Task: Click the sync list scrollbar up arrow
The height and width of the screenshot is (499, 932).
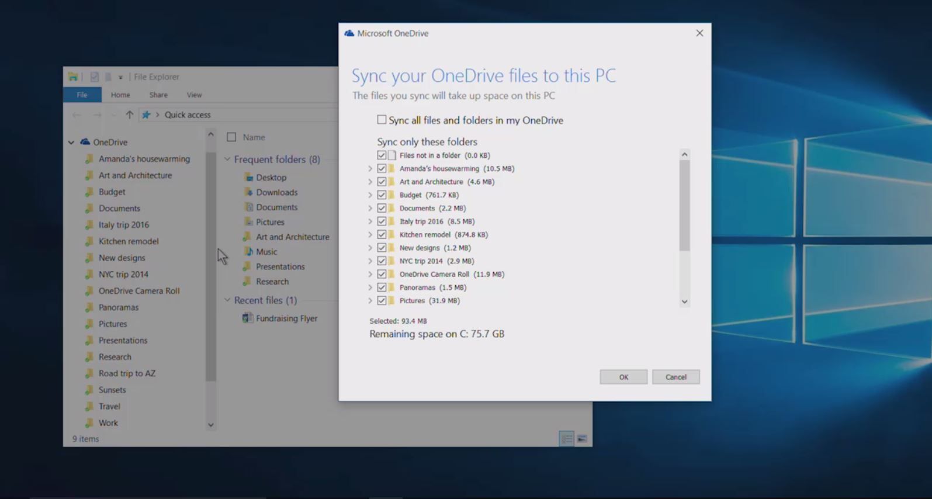Action: tap(684, 154)
